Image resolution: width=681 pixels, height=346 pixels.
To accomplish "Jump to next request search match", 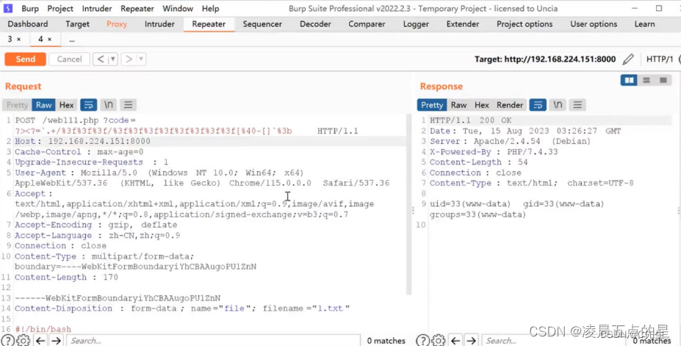I will (57, 341).
